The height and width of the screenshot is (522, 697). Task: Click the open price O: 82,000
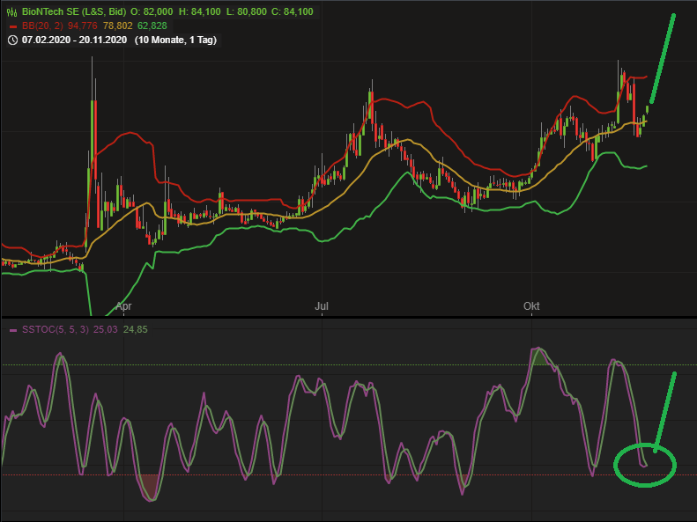click(x=152, y=12)
